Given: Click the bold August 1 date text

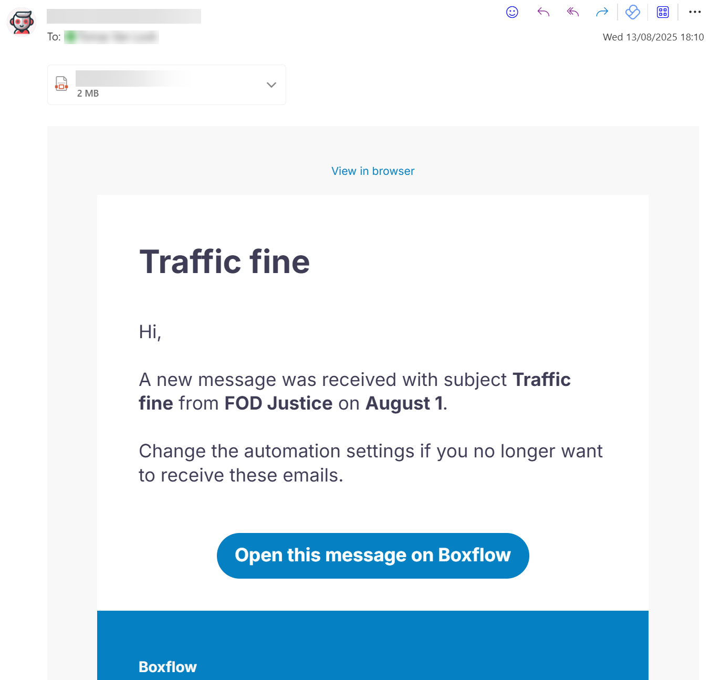Looking at the screenshot, I should (x=404, y=403).
